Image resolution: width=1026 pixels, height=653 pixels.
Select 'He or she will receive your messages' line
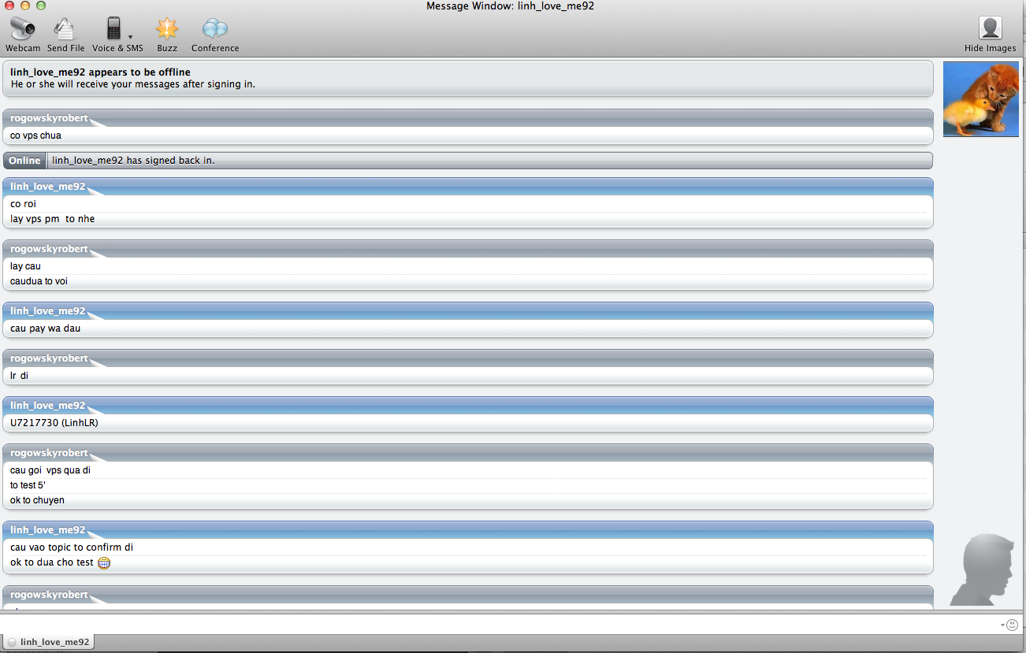[133, 83]
